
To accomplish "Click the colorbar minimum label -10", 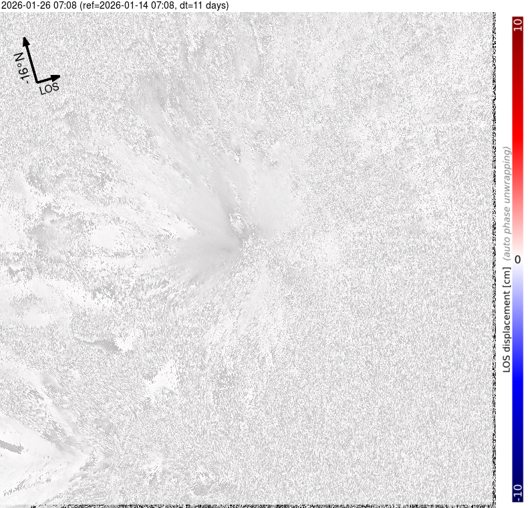I will pos(517,491).
